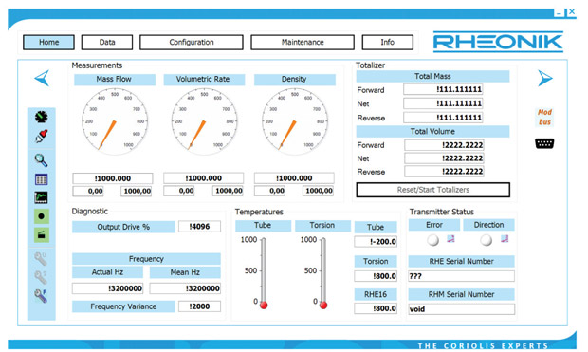This screenshot has width=588, height=352.
Task: Click the green record dot icon
Action: click(x=41, y=216)
